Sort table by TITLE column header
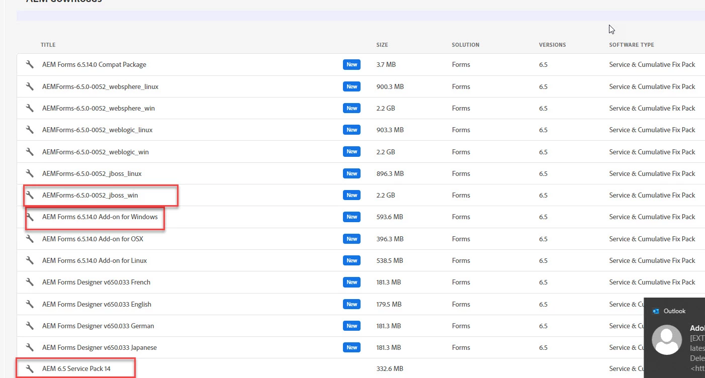Screen dimensions: 705x378 [48, 45]
